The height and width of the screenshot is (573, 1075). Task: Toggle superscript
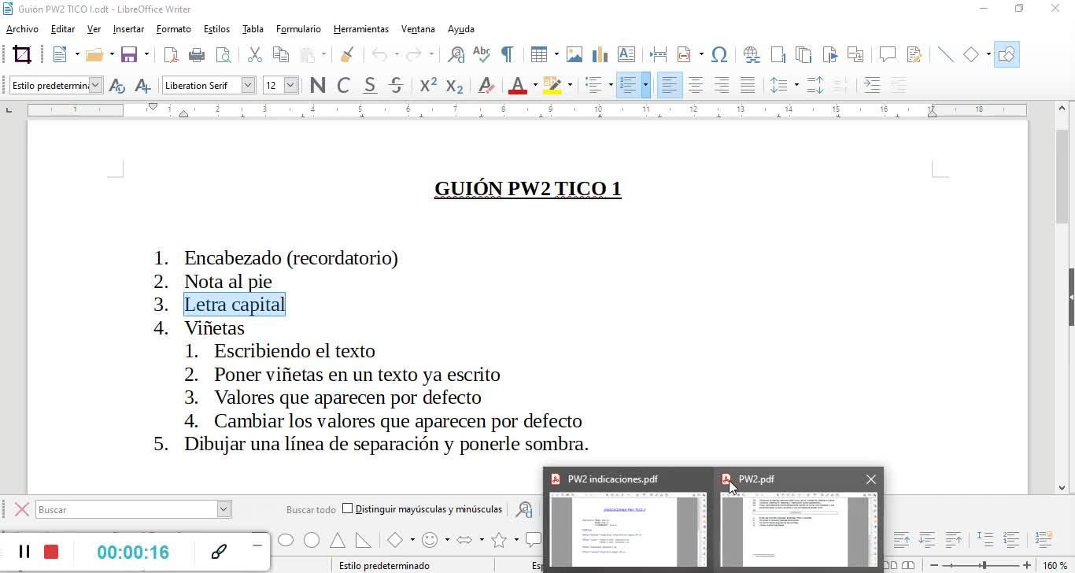click(x=428, y=85)
